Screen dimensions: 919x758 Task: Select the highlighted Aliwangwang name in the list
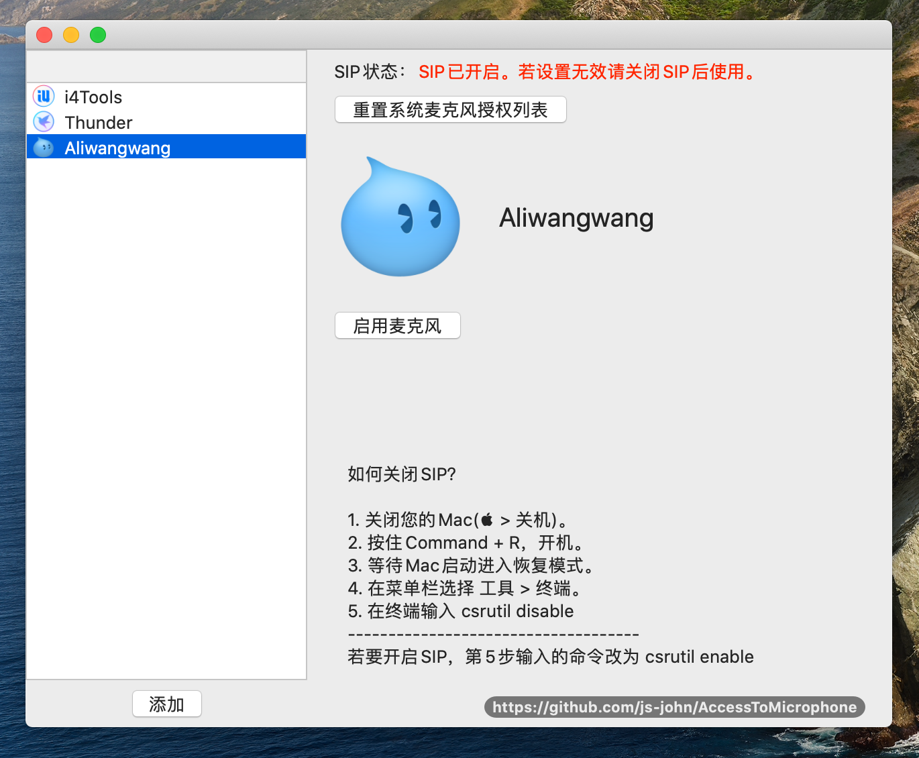[x=117, y=148]
